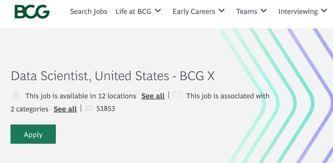Click the folder category icon

click(x=177, y=95)
